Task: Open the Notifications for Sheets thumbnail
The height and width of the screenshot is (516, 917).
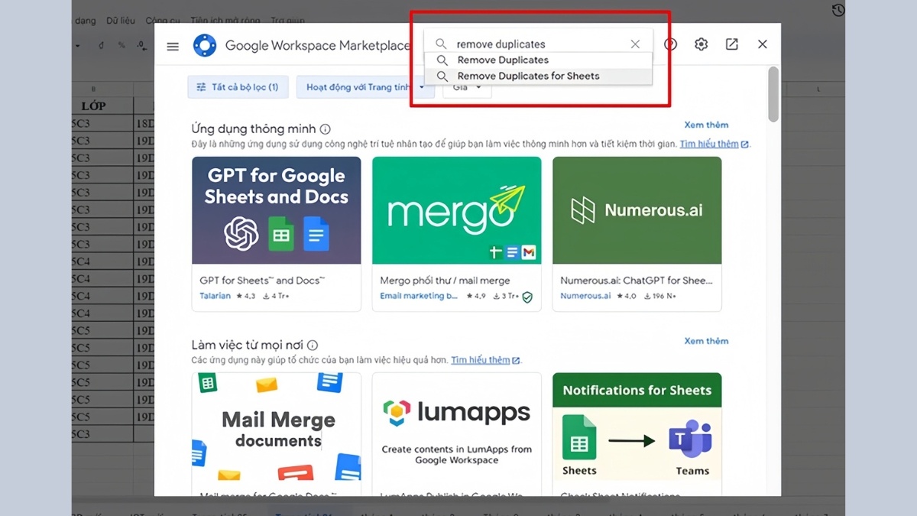Action: point(637,427)
